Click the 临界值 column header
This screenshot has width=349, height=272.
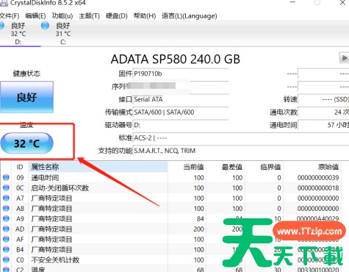pyautogui.click(x=264, y=167)
